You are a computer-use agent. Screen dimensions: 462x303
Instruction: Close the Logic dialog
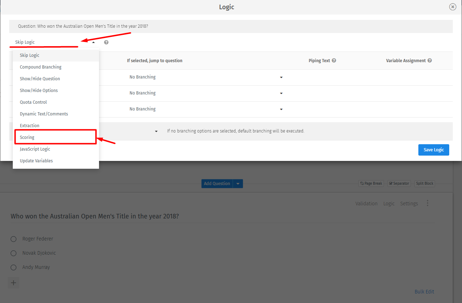(x=452, y=7)
